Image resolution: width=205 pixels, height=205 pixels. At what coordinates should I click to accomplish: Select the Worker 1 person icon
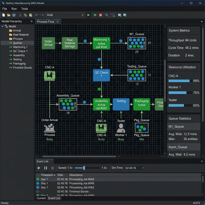(121, 128)
